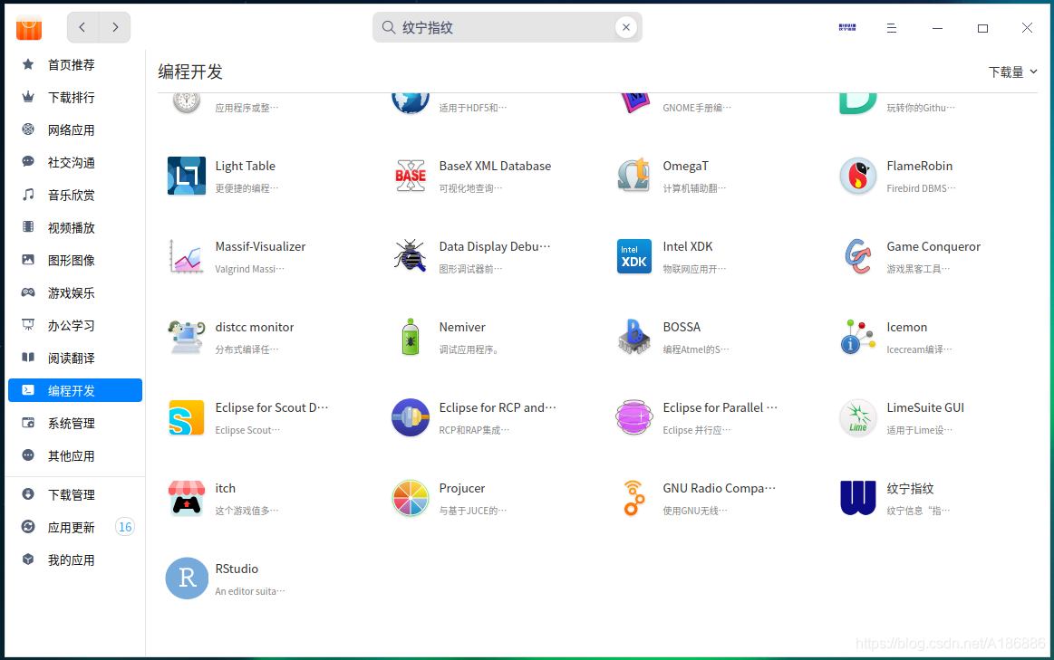Click the 'Firebird DBMS···' description
Screen dimensions: 1054x660
(x=921, y=188)
